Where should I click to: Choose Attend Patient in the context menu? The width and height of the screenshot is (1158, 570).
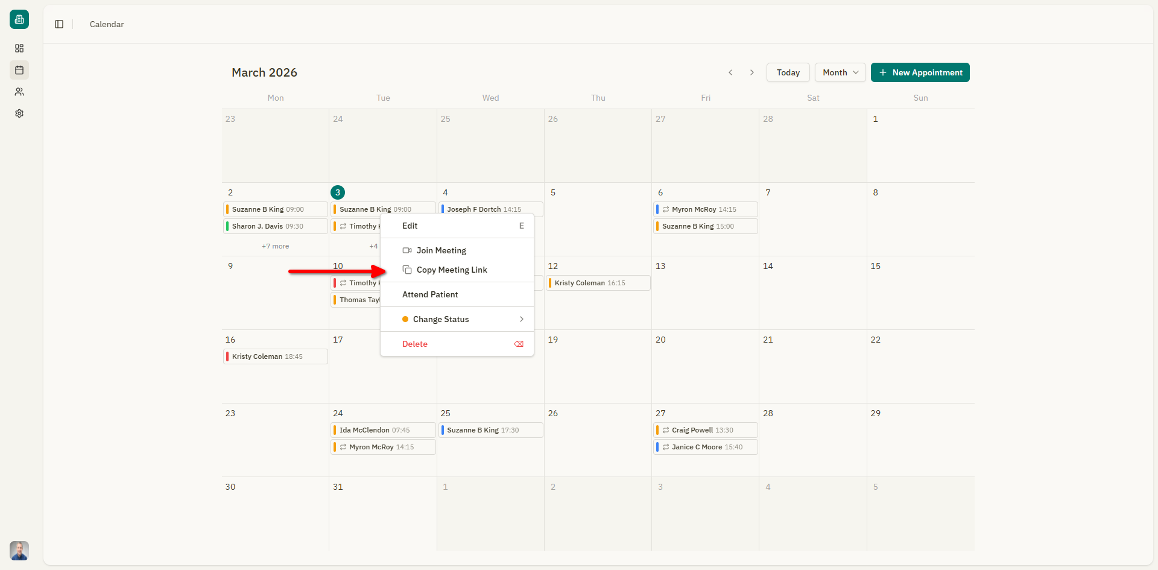pos(430,294)
